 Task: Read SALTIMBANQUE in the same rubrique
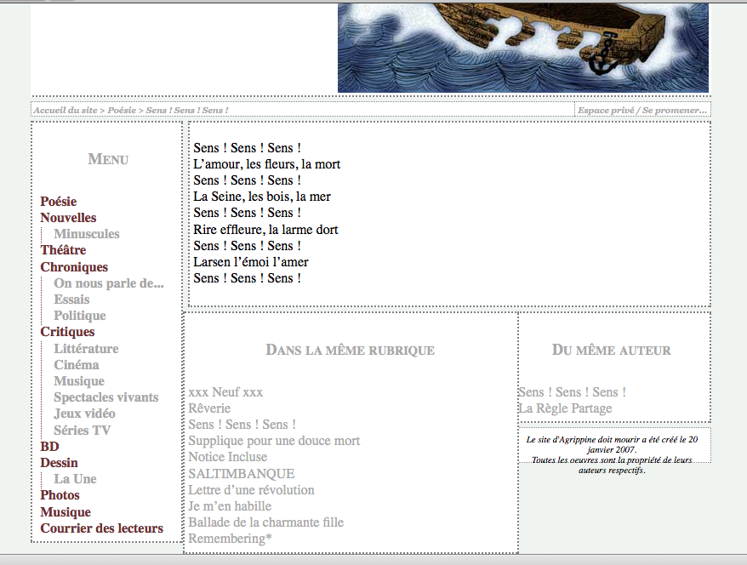click(x=241, y=473)
